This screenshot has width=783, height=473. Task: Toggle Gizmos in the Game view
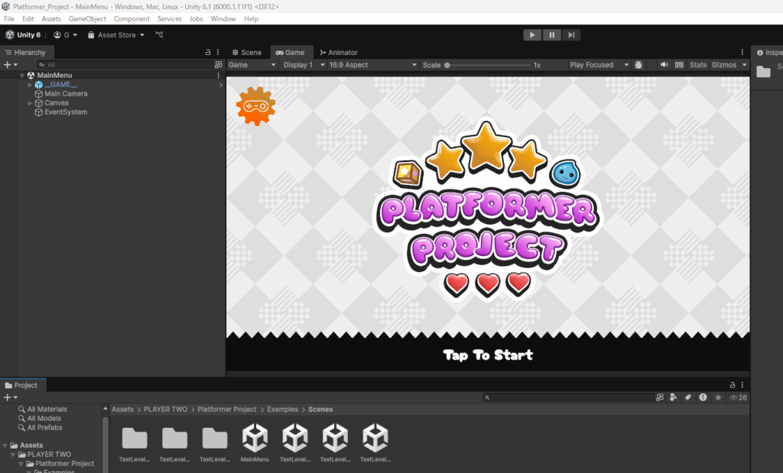point(723,65)
